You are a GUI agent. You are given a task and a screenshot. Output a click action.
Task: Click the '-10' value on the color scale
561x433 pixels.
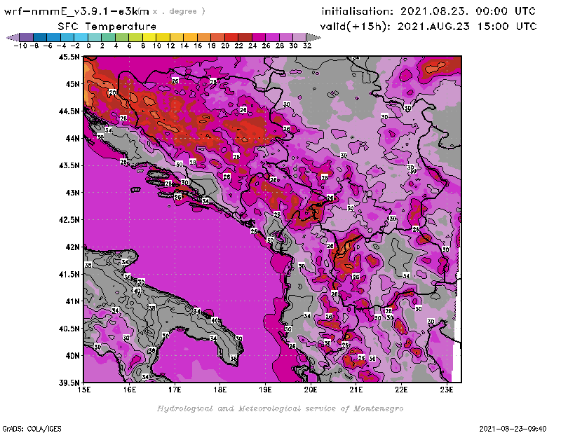pyautogui.click(x=20, y=46)
